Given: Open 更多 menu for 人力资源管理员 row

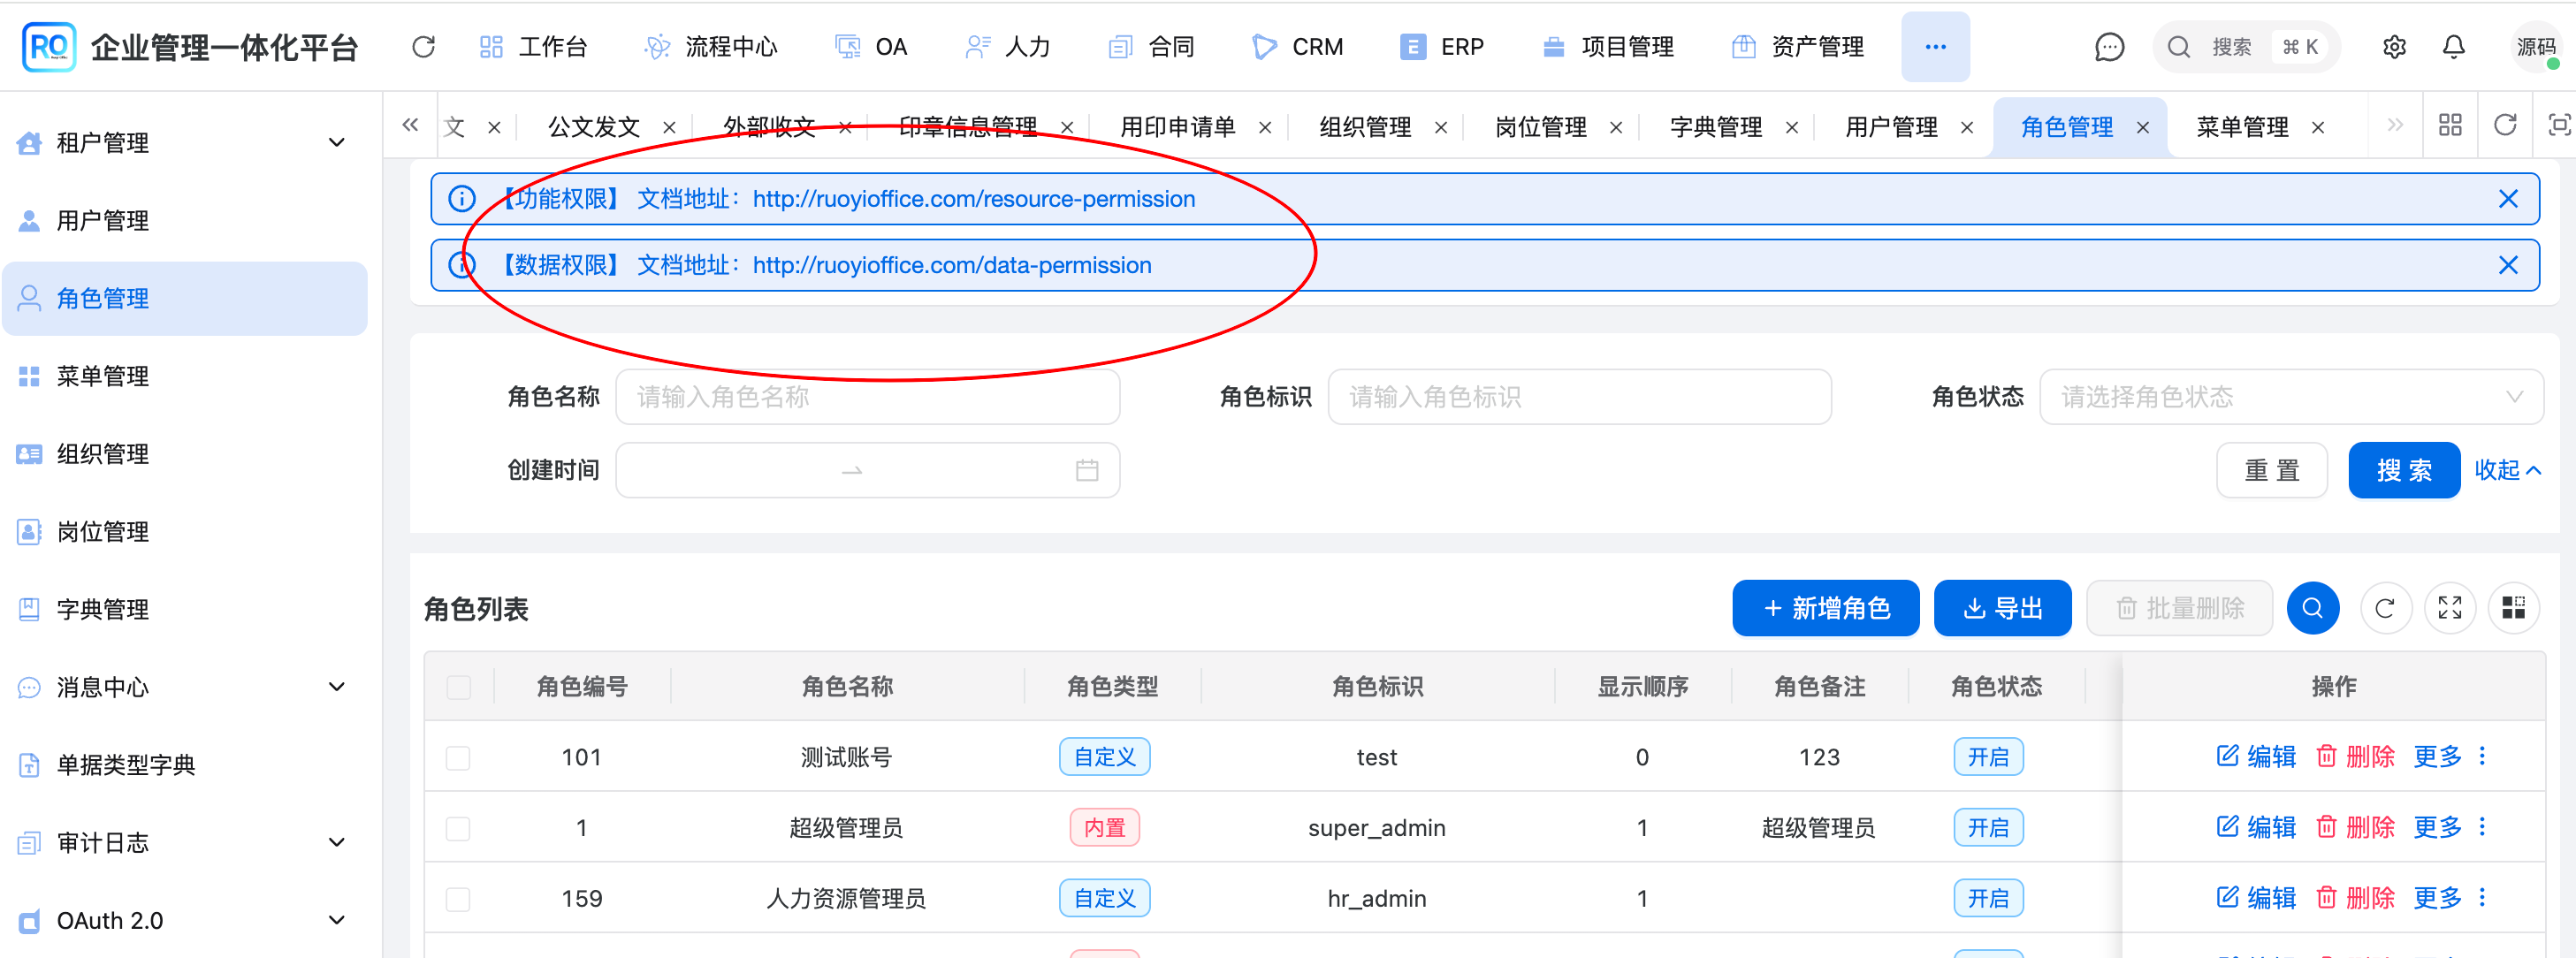Looking at the screenshot, I should [x=2437, y=898].
